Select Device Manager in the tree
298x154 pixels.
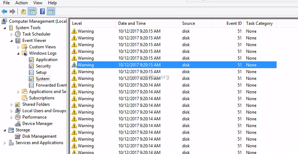point(38,124)
